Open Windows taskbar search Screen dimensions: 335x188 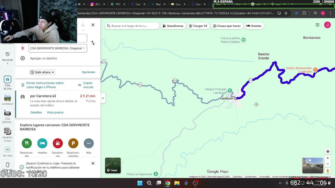(149, 183)
